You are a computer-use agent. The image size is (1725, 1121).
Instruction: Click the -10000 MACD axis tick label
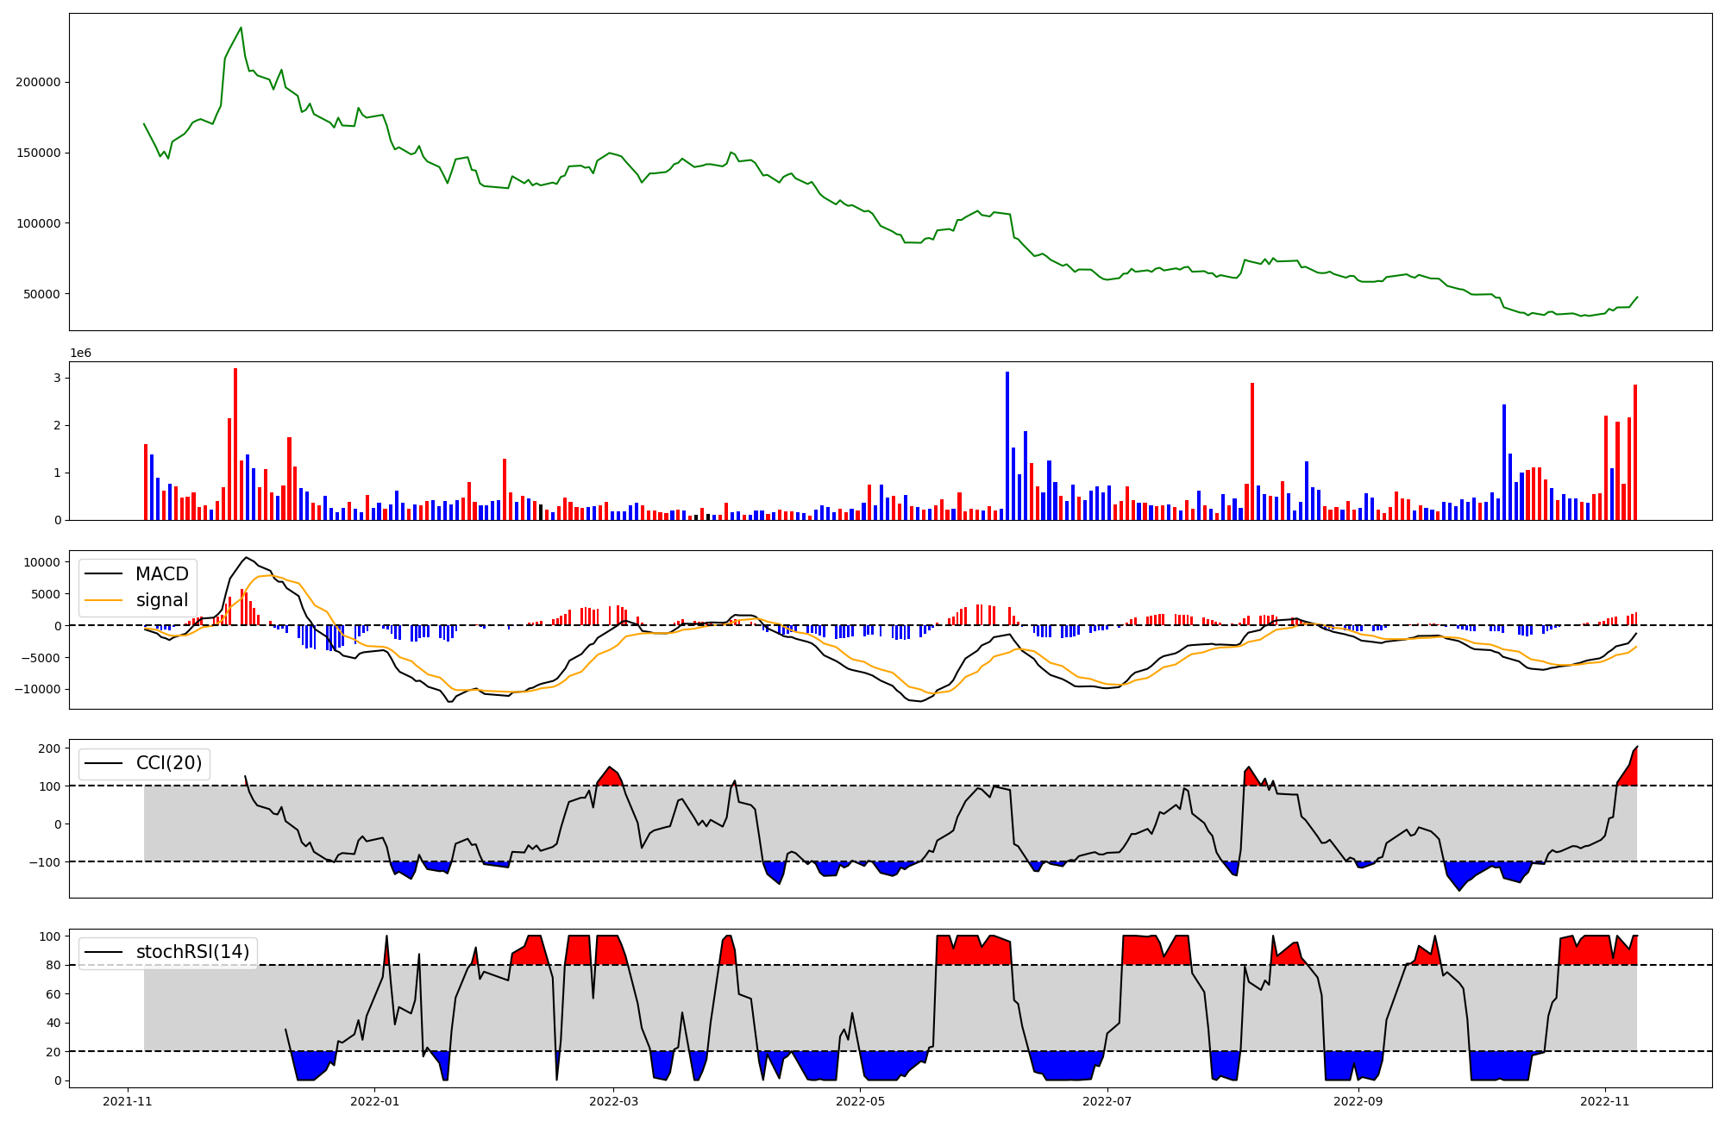point(36,689)
